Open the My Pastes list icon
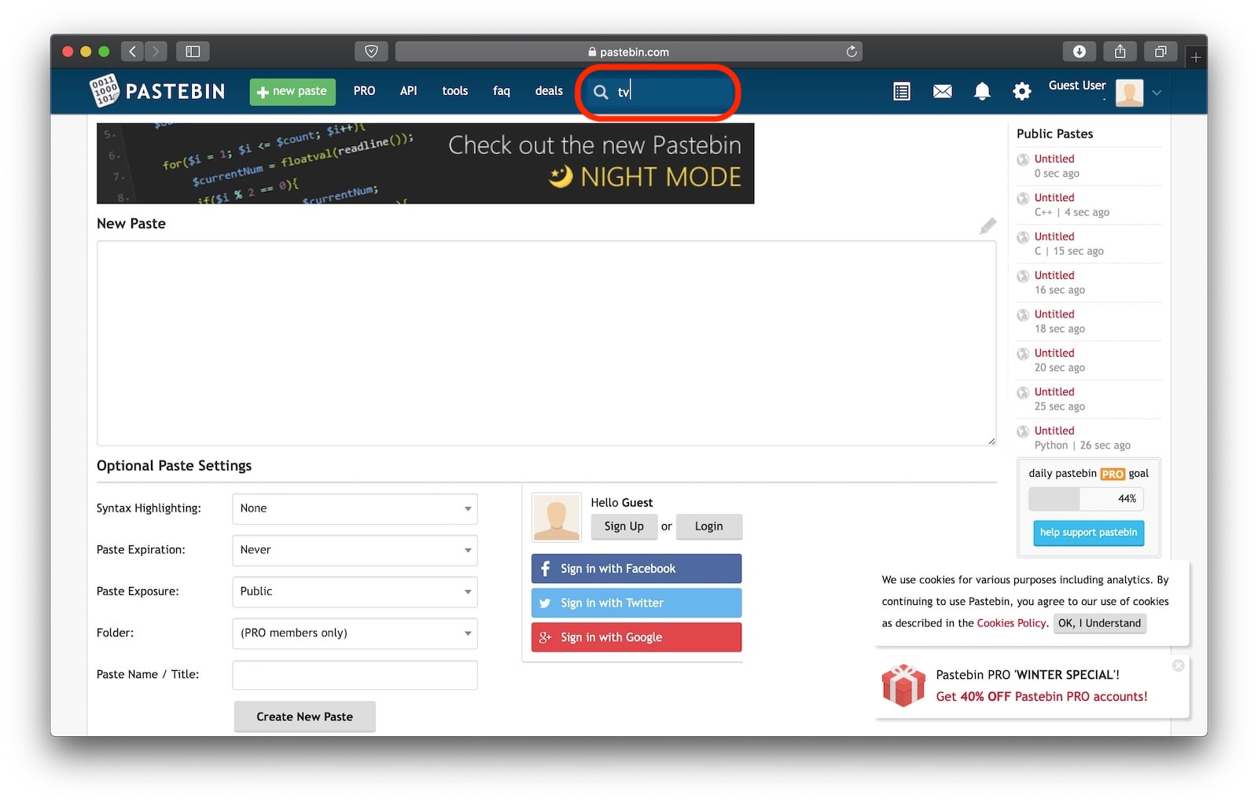 pyautogui.click(x=902, y=92)
